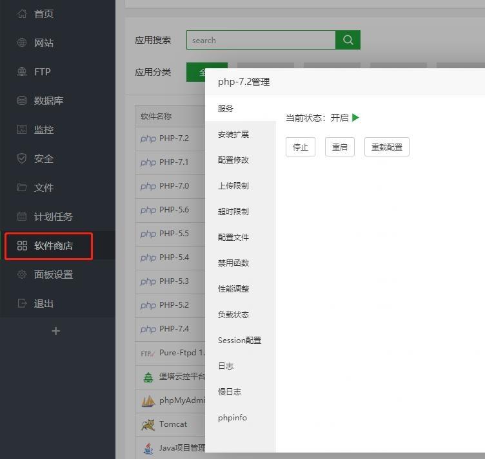Click the home icon beside 首页
485x459 pixels.
click(22, 14)
